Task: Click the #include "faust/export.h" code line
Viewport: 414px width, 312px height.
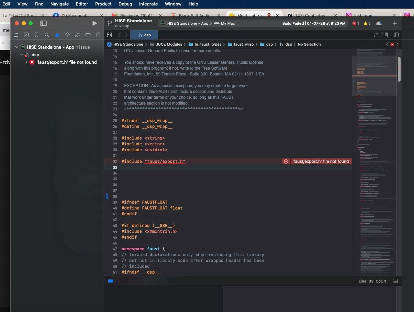Action: pyautogui.click(x=154, y=161)
